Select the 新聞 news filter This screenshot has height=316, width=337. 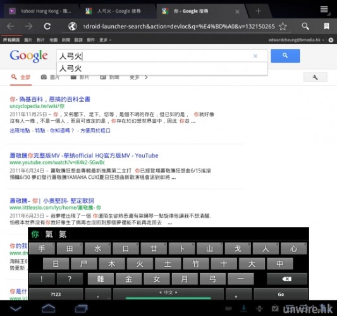point(109,77)
